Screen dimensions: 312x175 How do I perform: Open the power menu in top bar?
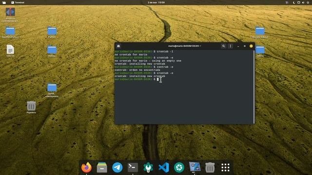coord(308,2)
